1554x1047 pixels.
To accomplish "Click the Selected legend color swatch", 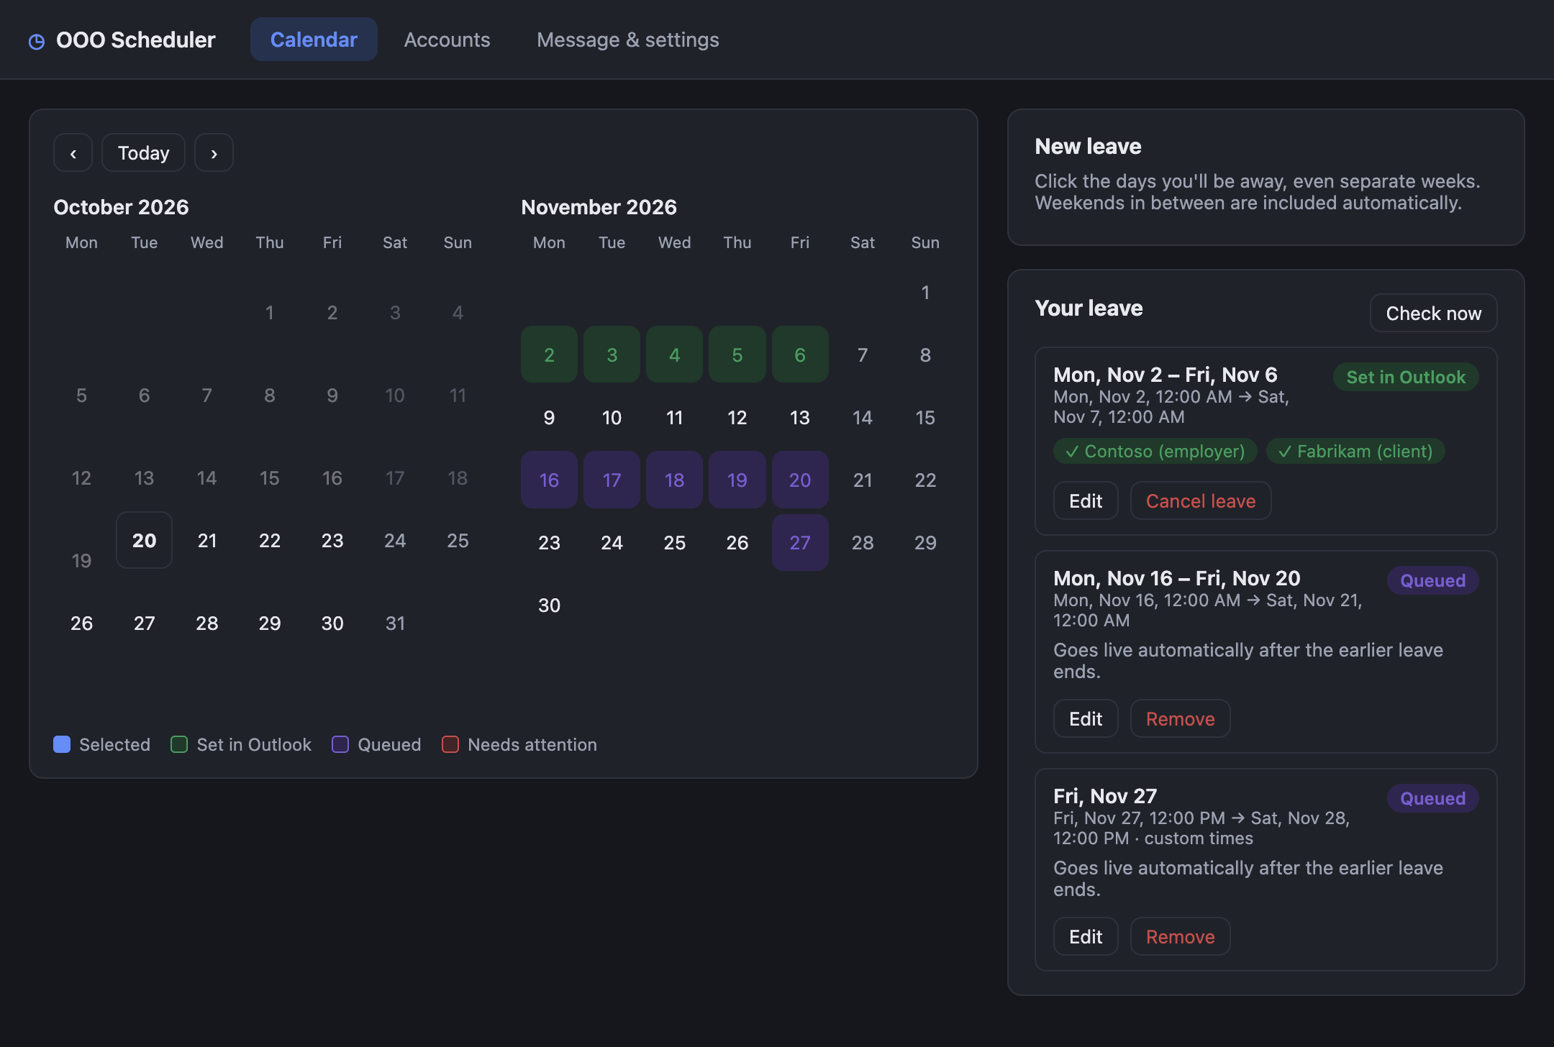I will (x=62, y=744).
